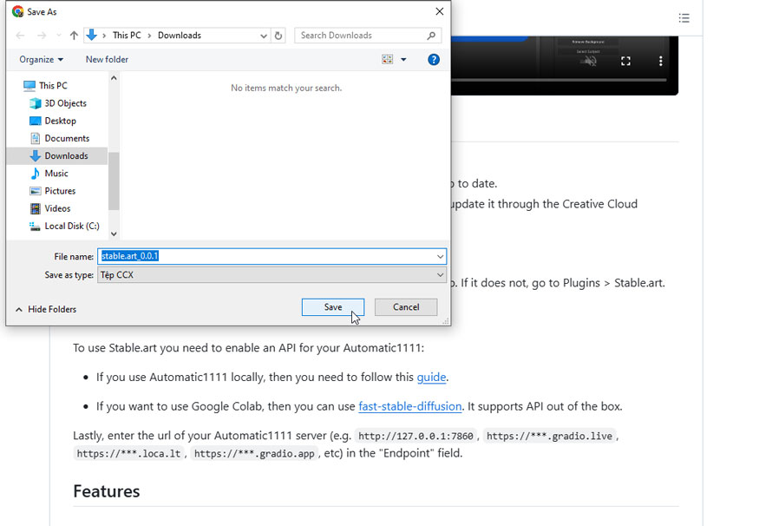
Task: Expand the This PC tree node
Action: [x=18, y=86]
